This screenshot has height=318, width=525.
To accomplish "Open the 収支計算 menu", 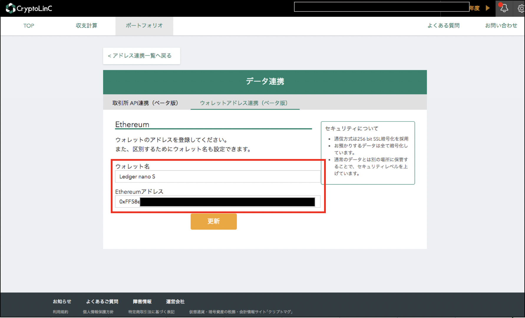I will [x=86, y=26].
